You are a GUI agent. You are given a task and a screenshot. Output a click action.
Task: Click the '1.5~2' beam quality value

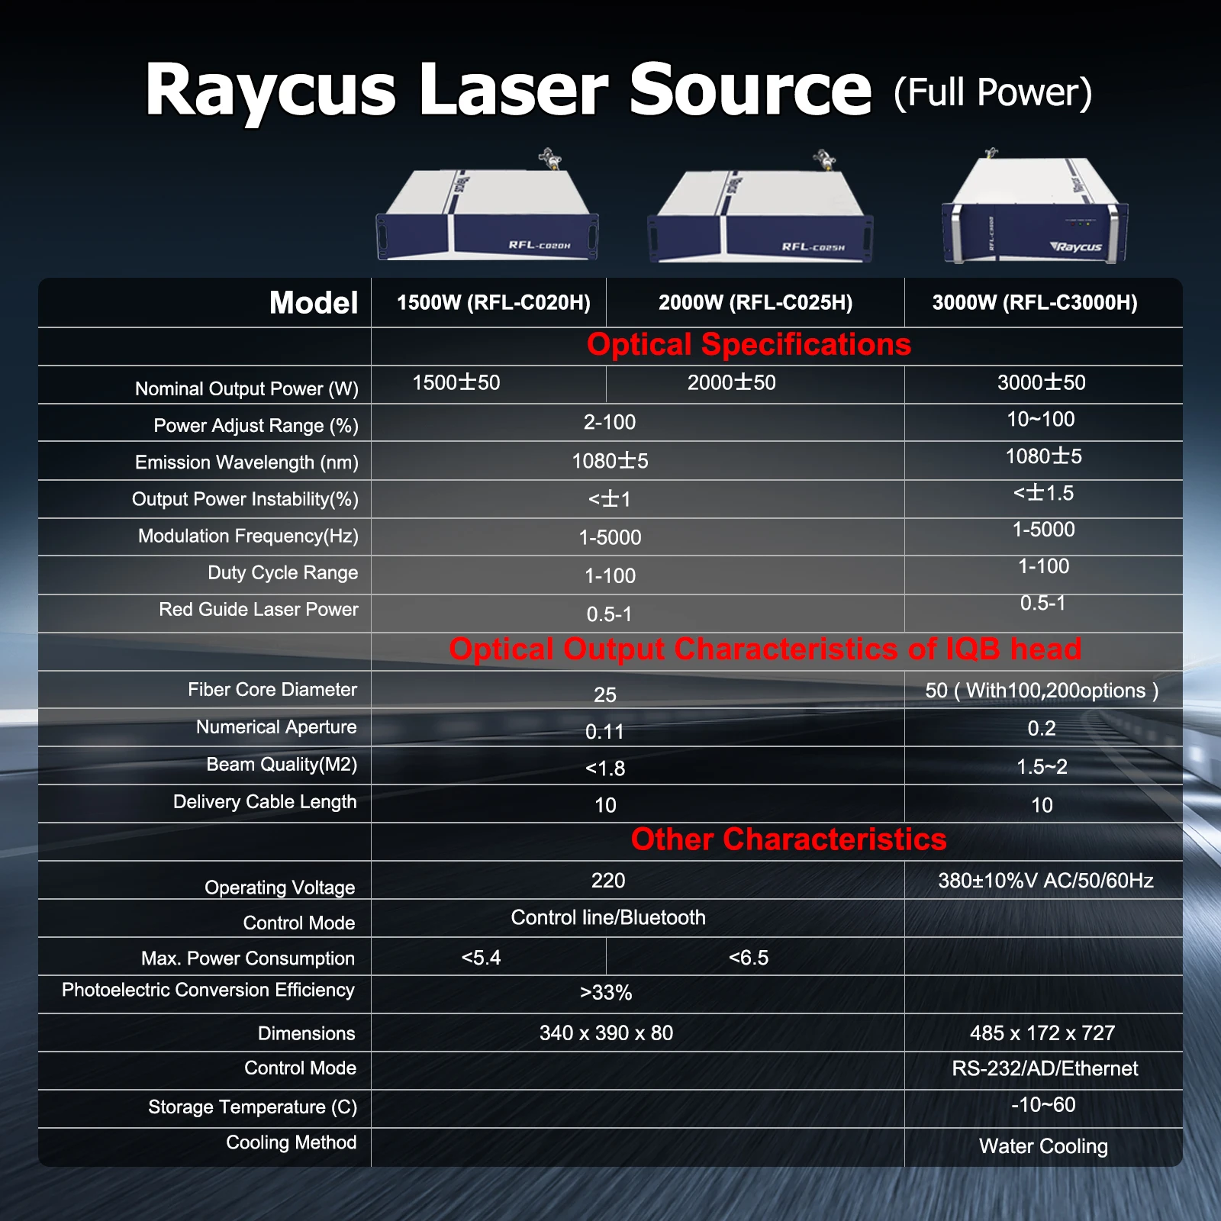(1042, 767)
